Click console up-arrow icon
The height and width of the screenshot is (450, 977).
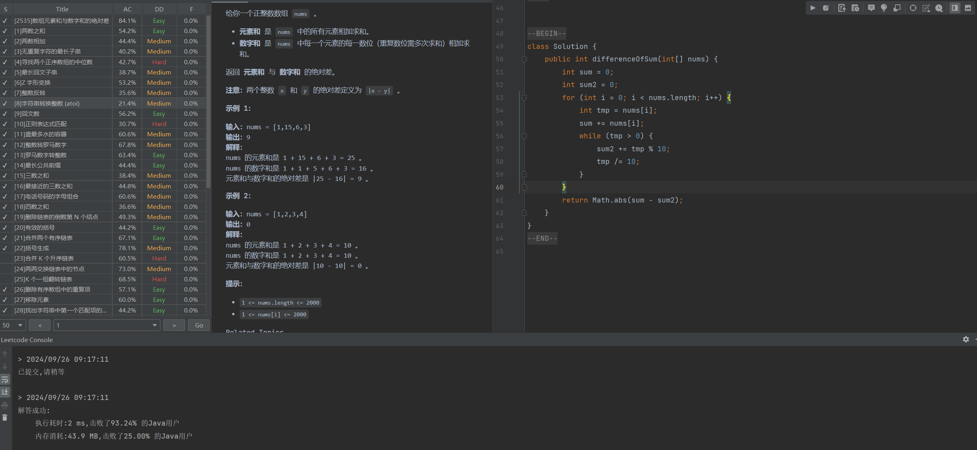pos(5,354)
